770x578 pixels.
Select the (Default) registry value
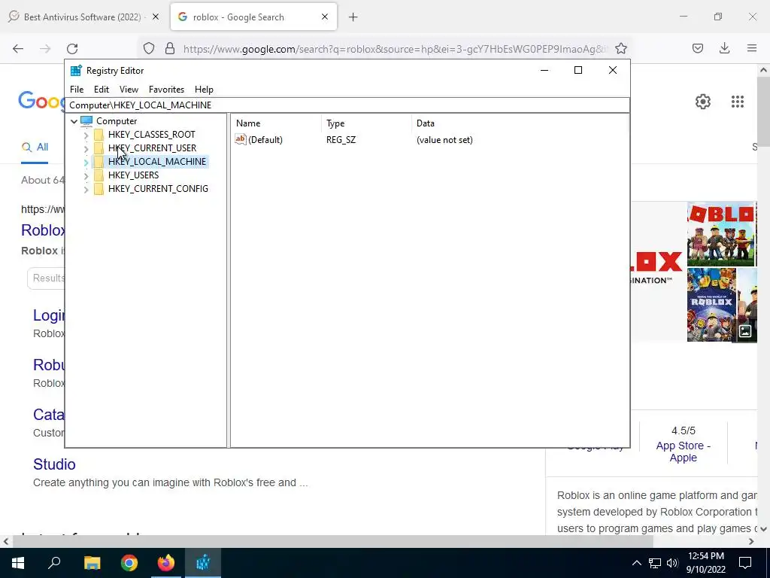[265, 140]
